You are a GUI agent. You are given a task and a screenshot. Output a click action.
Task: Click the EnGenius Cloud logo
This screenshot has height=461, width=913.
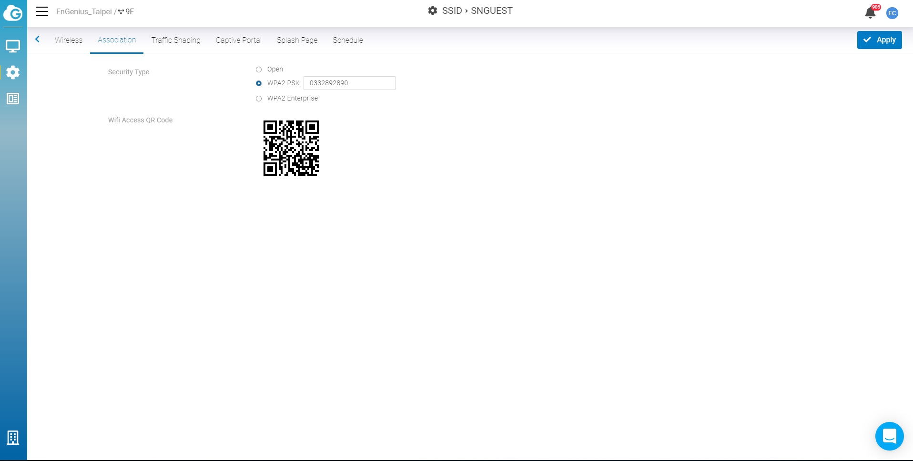pyautogui.click(x=13, y=13)
